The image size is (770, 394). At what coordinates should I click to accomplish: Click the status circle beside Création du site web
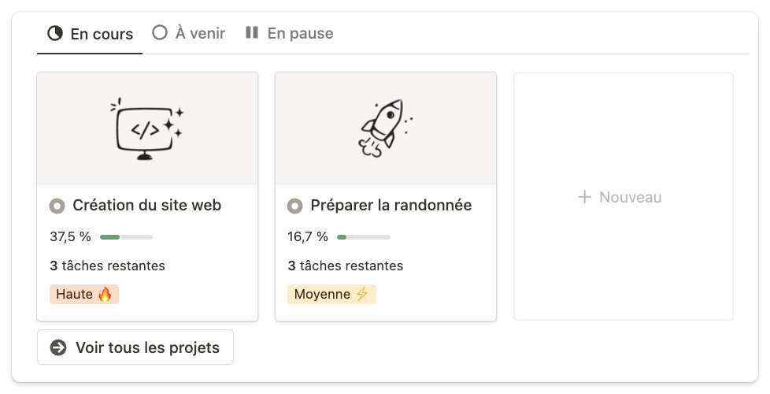point(57,206)
